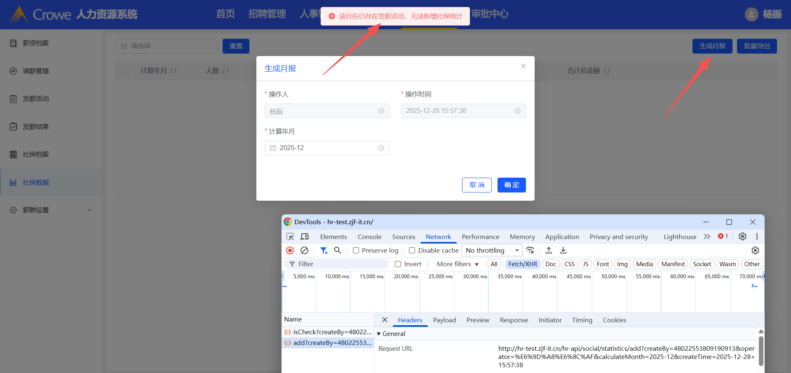Tick the Invert filter checkbox

[x=398, y=264]
